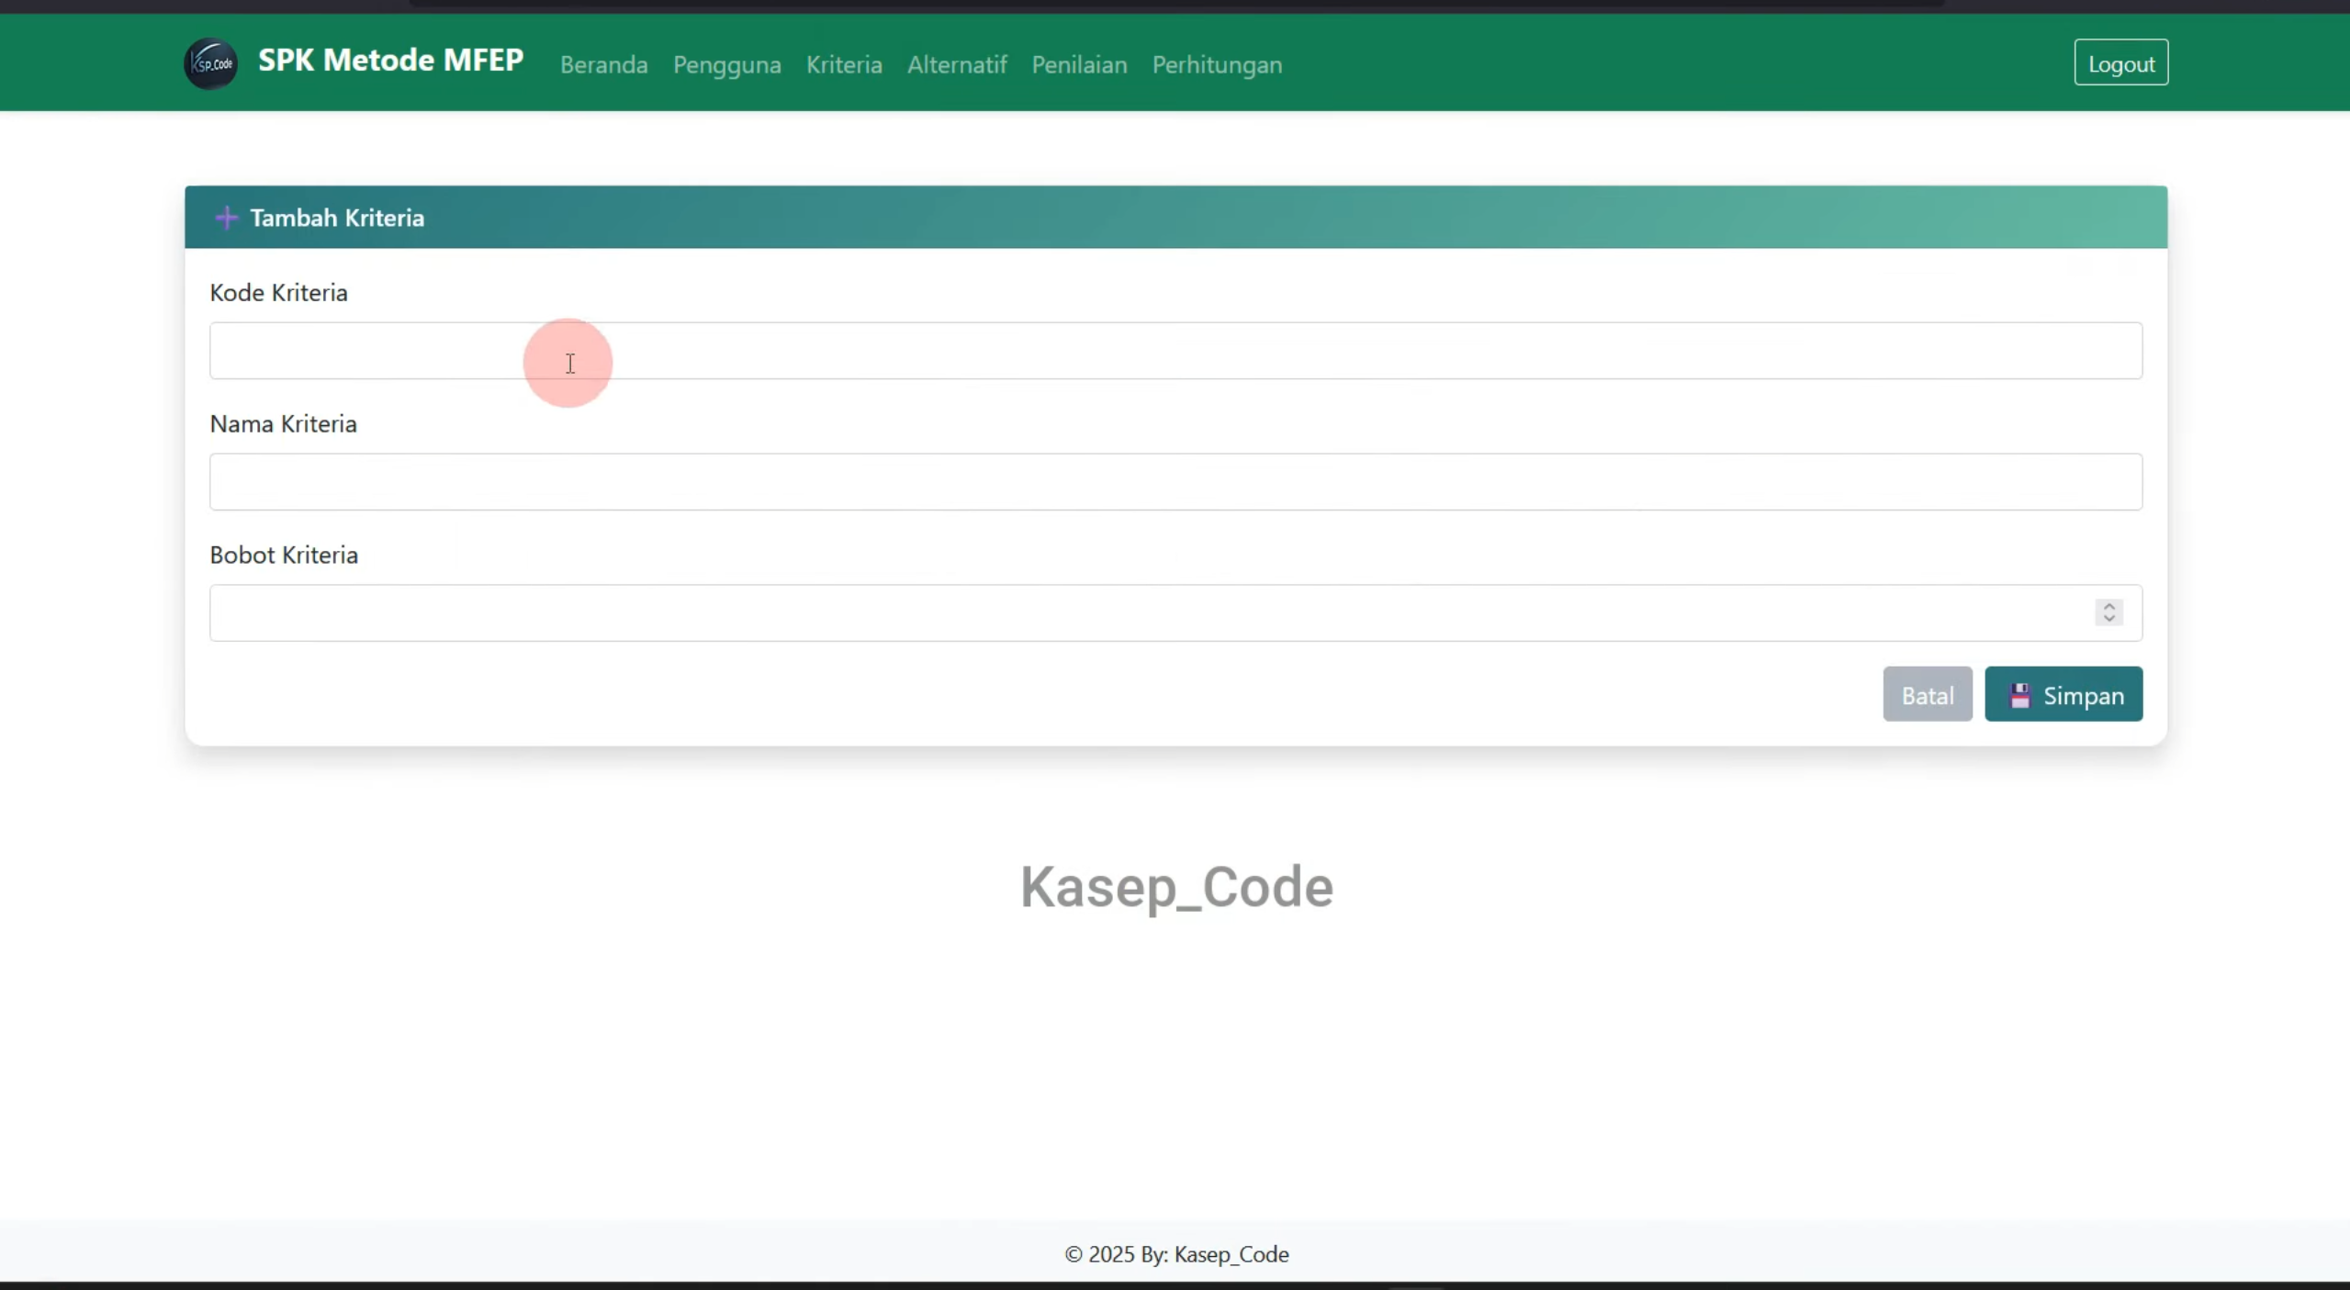This screenshot has width=2350, height=1290.
Task: Click into the Bobot Kriteria number field
Action: 1175,613
